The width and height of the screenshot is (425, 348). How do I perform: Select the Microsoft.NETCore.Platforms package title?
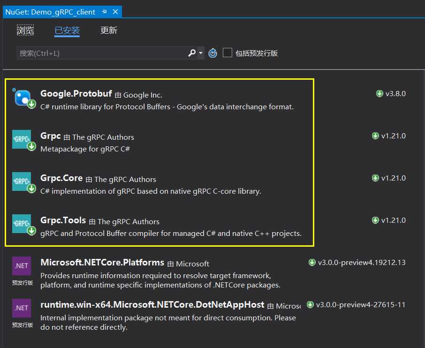point(102,263)
